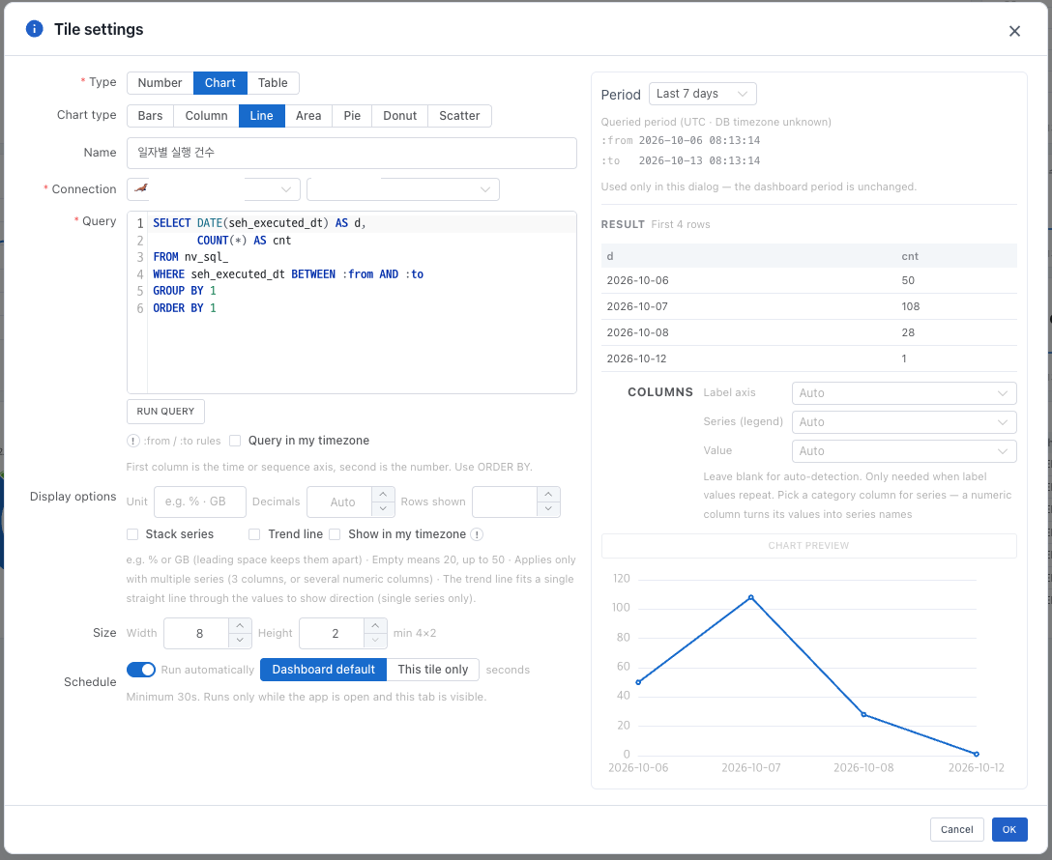Switch chart type to Scatter
The height and width of the screenshot is (860, 1052).
[x=459, y=116]
